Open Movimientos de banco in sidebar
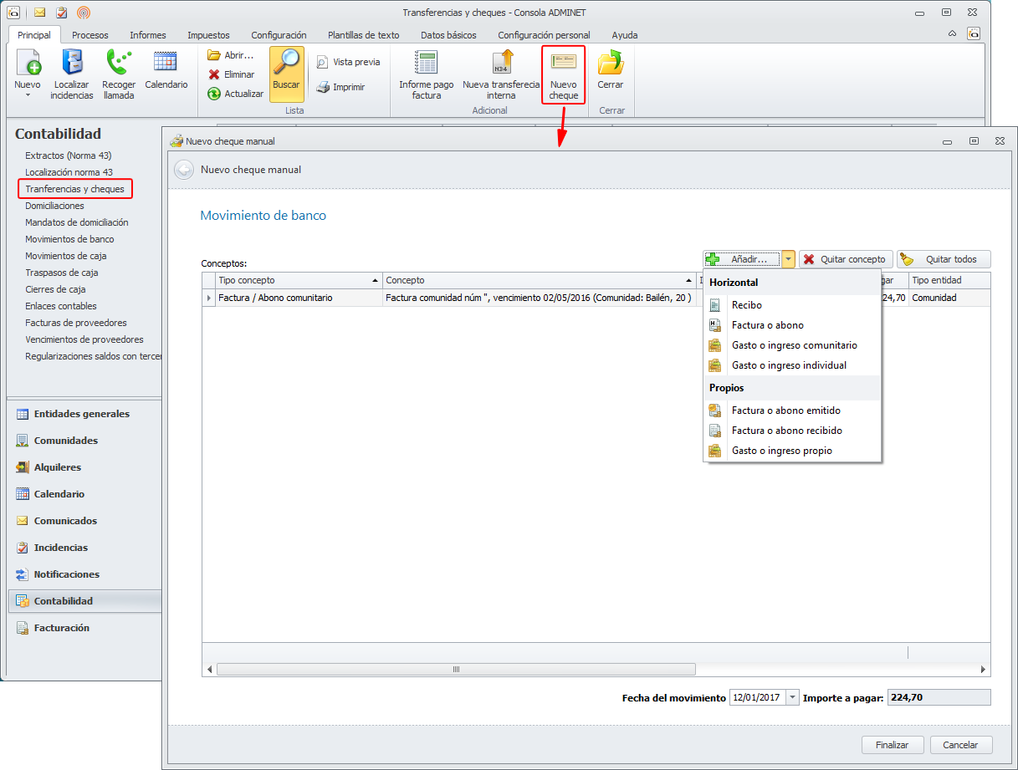The width and height of the screenshot is (1018, 770). pos(69,239)
